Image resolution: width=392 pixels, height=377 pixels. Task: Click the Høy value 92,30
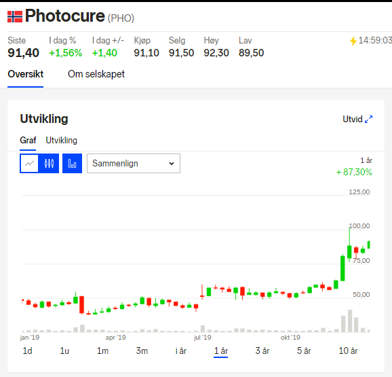point(216,53)
